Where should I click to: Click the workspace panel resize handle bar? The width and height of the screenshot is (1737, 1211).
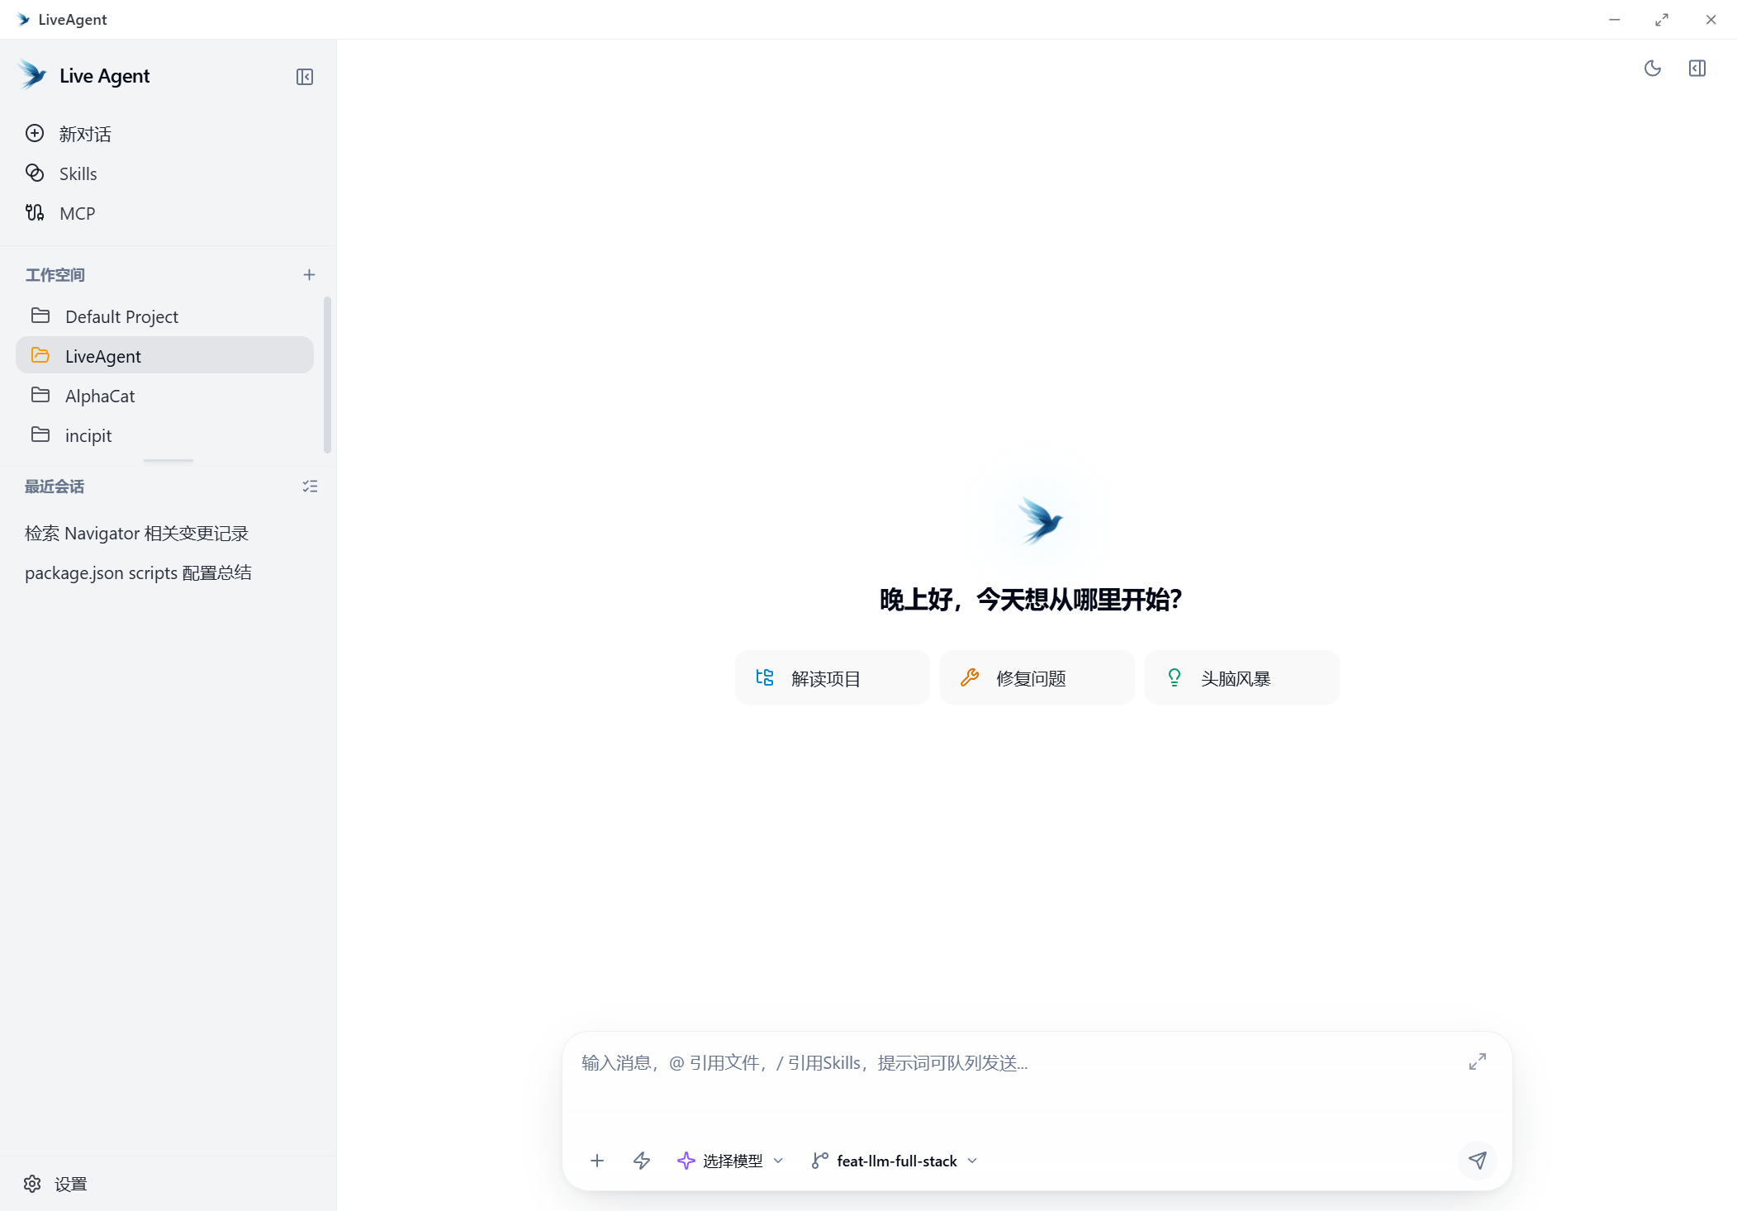[x=168, y=460]
